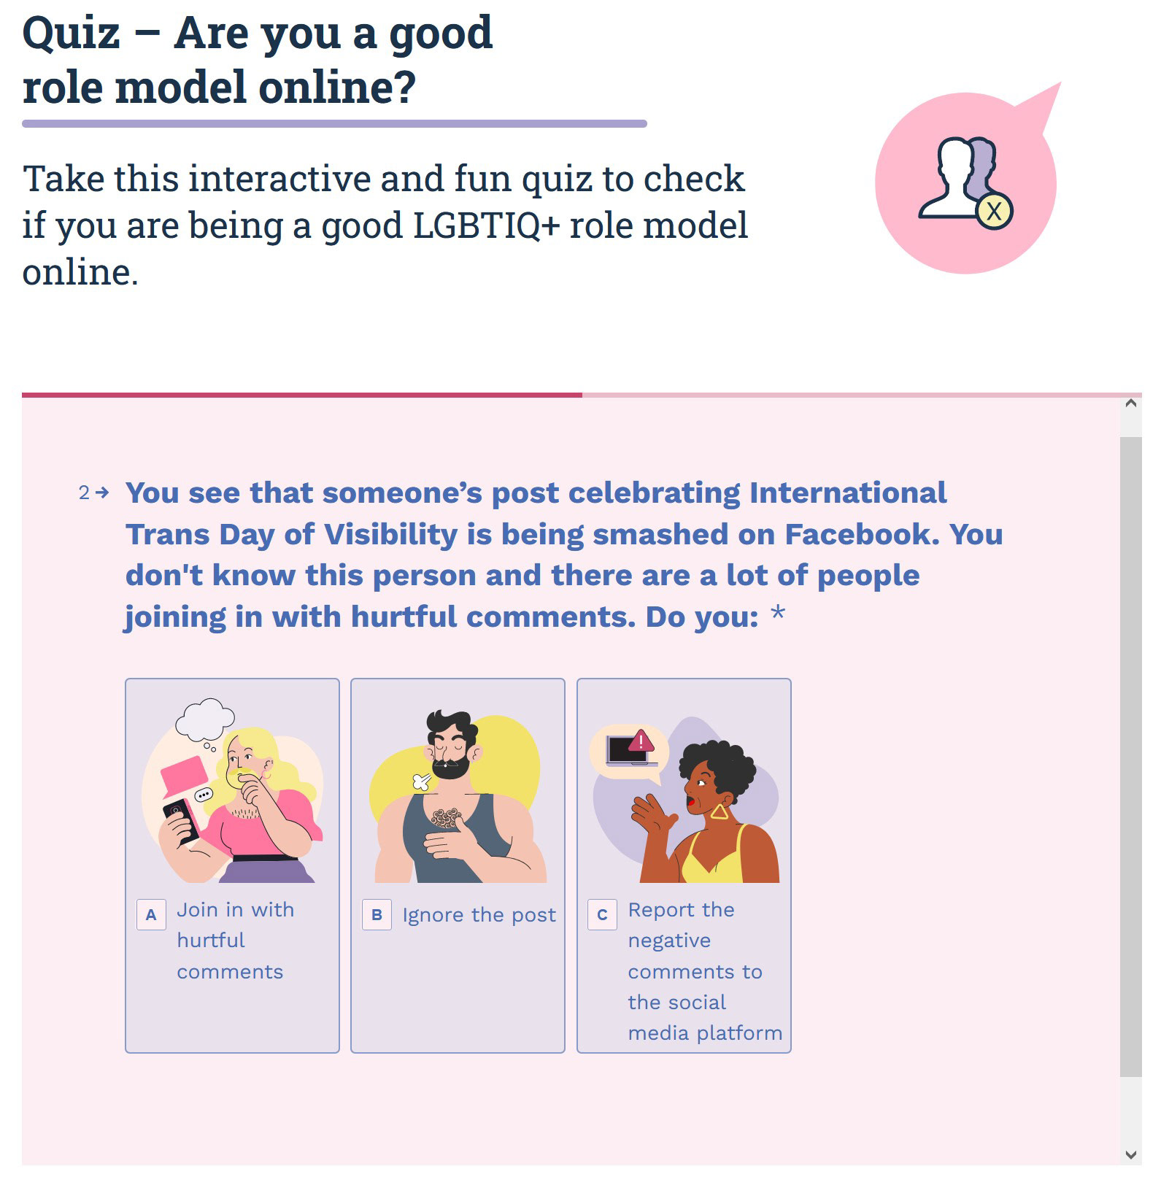The height and width of the screenshot is (1185, 1161).
Task: Choose 'Report the negative comments' option
Action: point(684,865)
